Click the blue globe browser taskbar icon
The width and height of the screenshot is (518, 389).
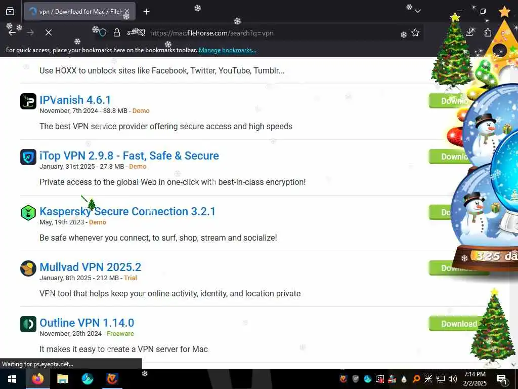coord(88,379)
